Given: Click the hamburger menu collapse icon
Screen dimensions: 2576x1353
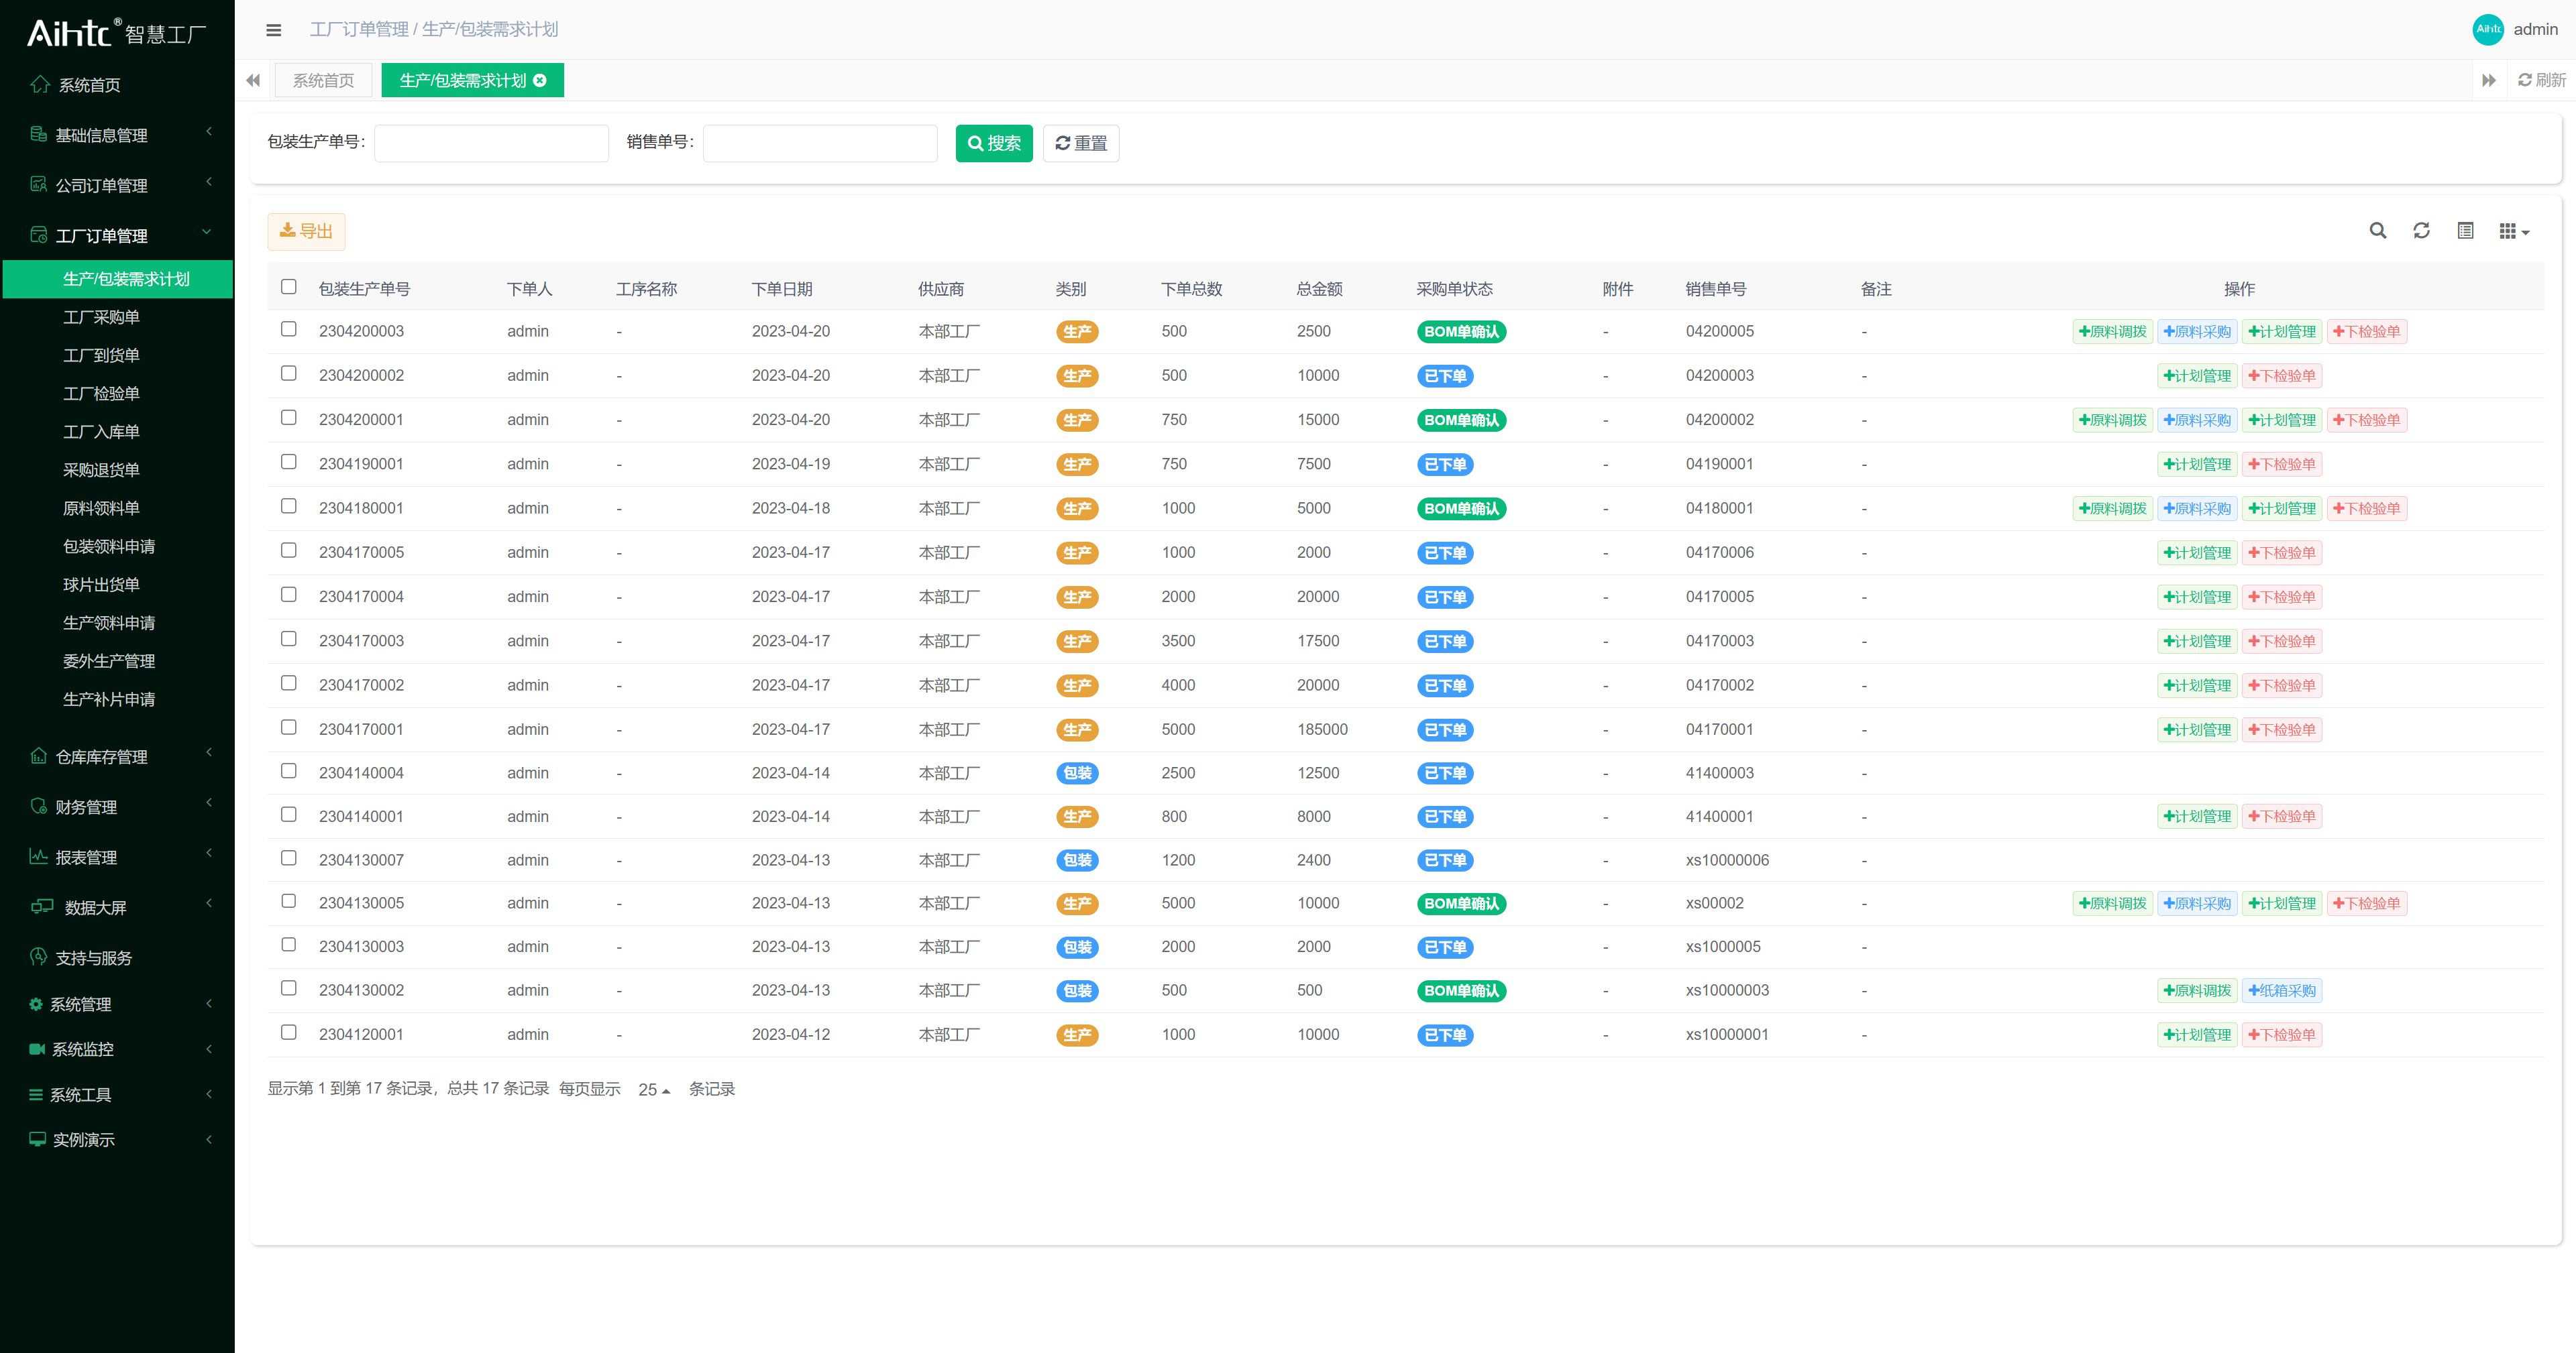Looking at the screenshot, I should click(x=273, y=30).
